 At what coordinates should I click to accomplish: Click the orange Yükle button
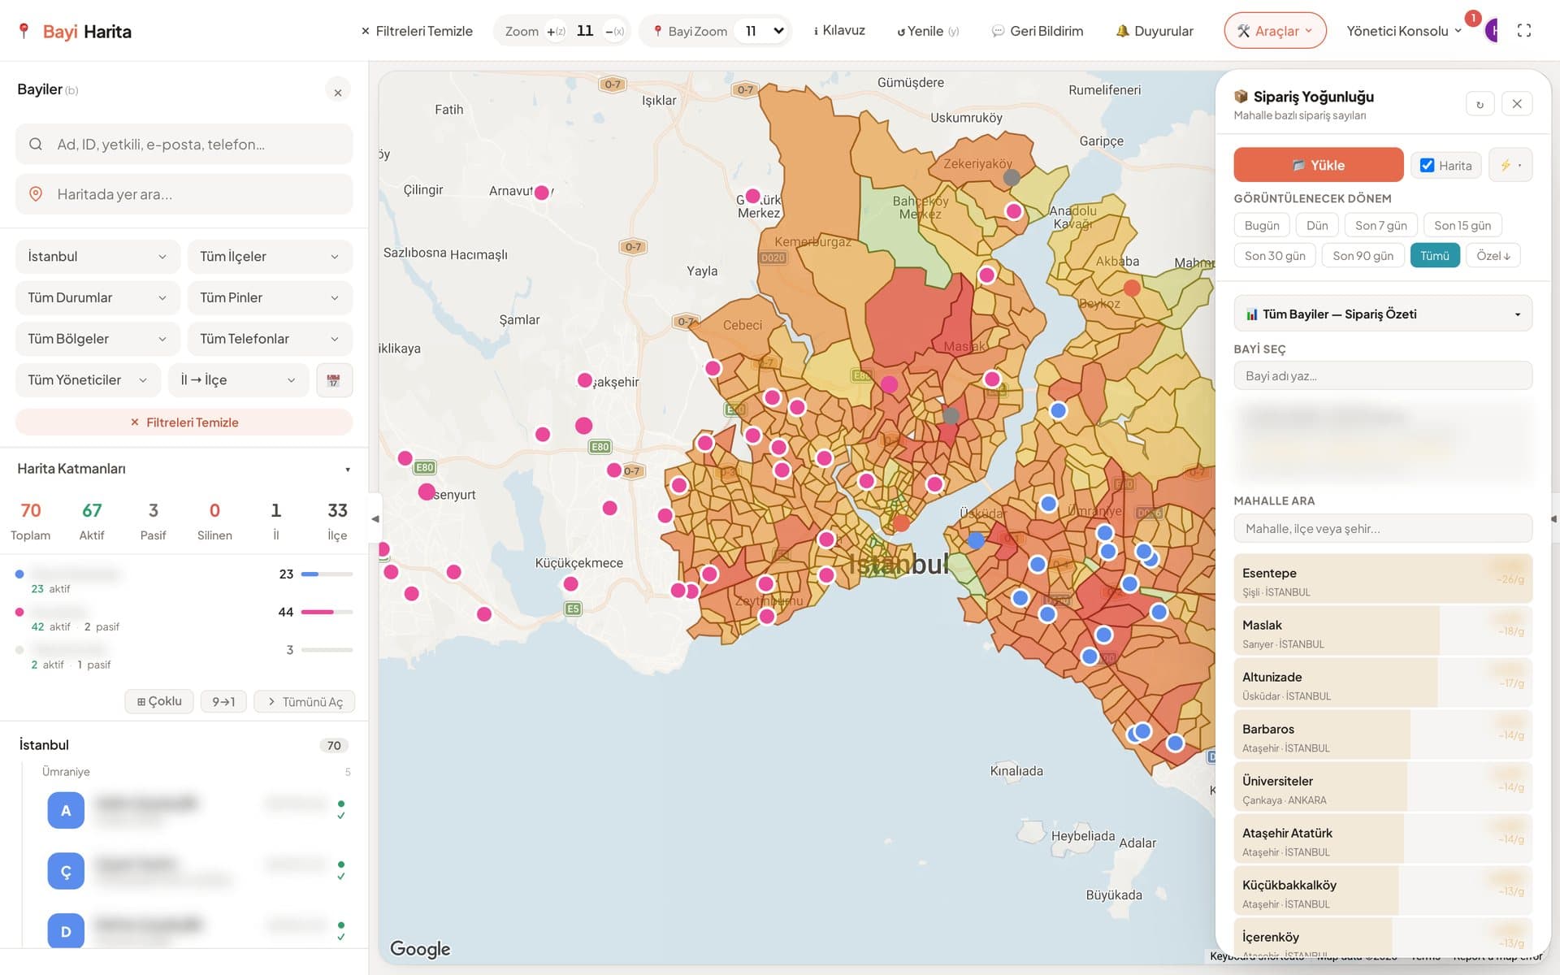(x=1318, y=165)
